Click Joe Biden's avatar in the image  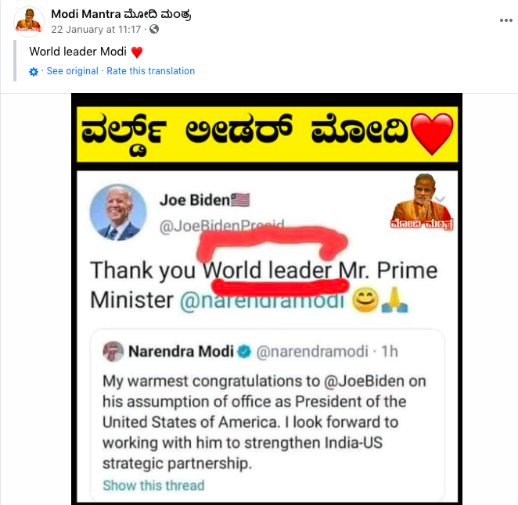[118, 212]
